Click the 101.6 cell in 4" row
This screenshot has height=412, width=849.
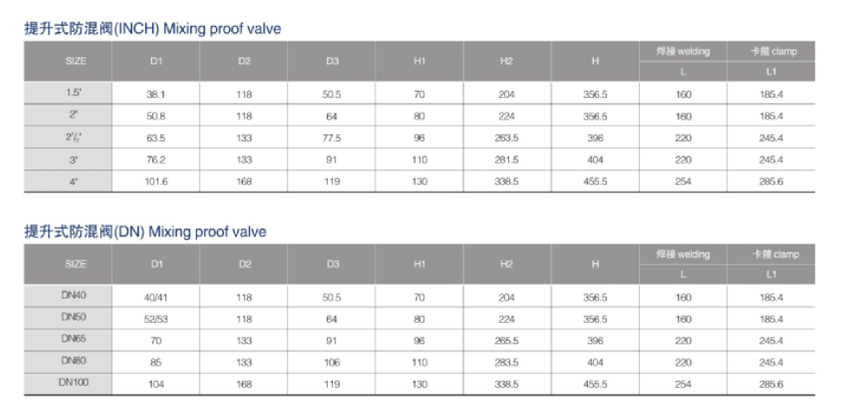(156, 182)
